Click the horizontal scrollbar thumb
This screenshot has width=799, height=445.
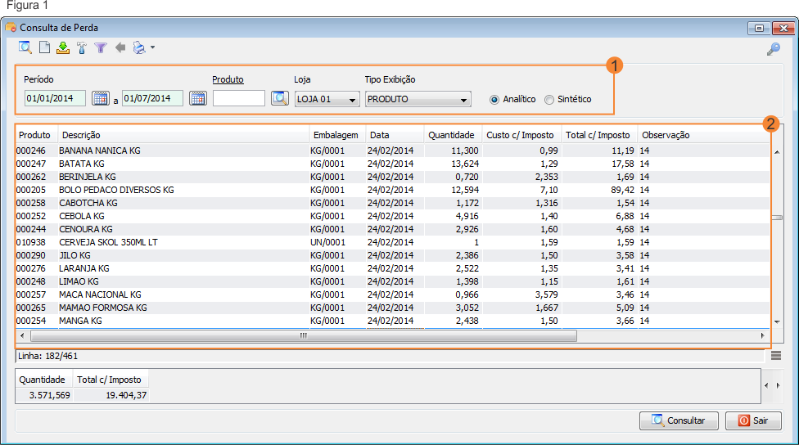[304, 335]
